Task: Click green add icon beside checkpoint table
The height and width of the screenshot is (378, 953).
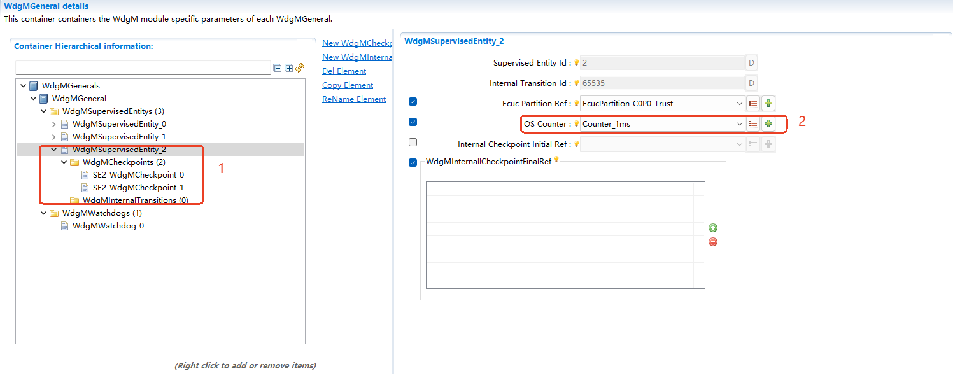Action: click(713, 228)
